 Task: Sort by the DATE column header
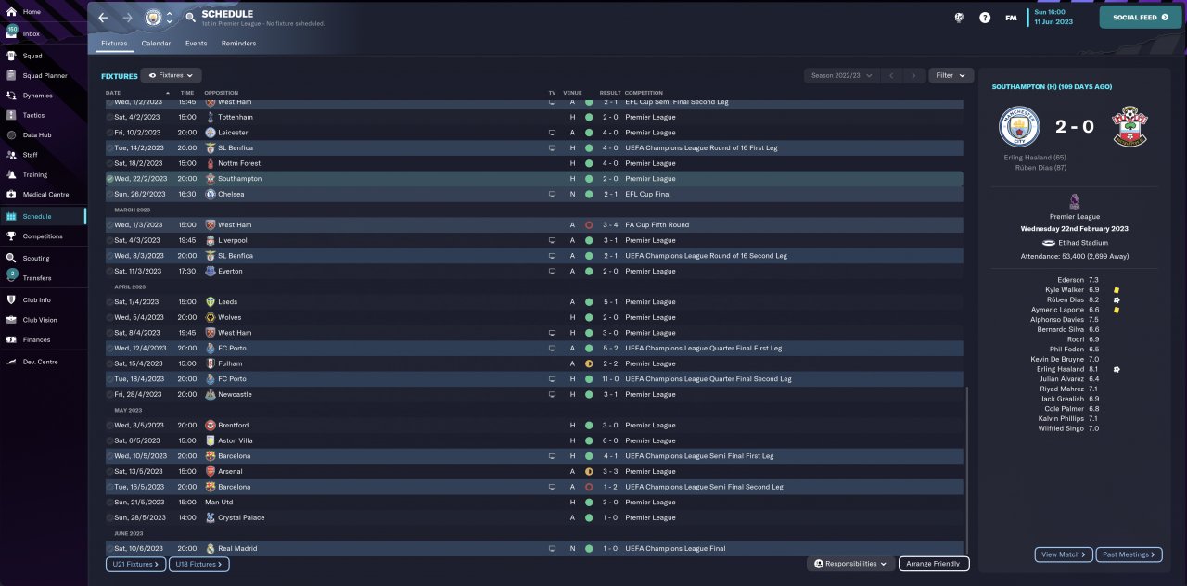coord(113,93)
